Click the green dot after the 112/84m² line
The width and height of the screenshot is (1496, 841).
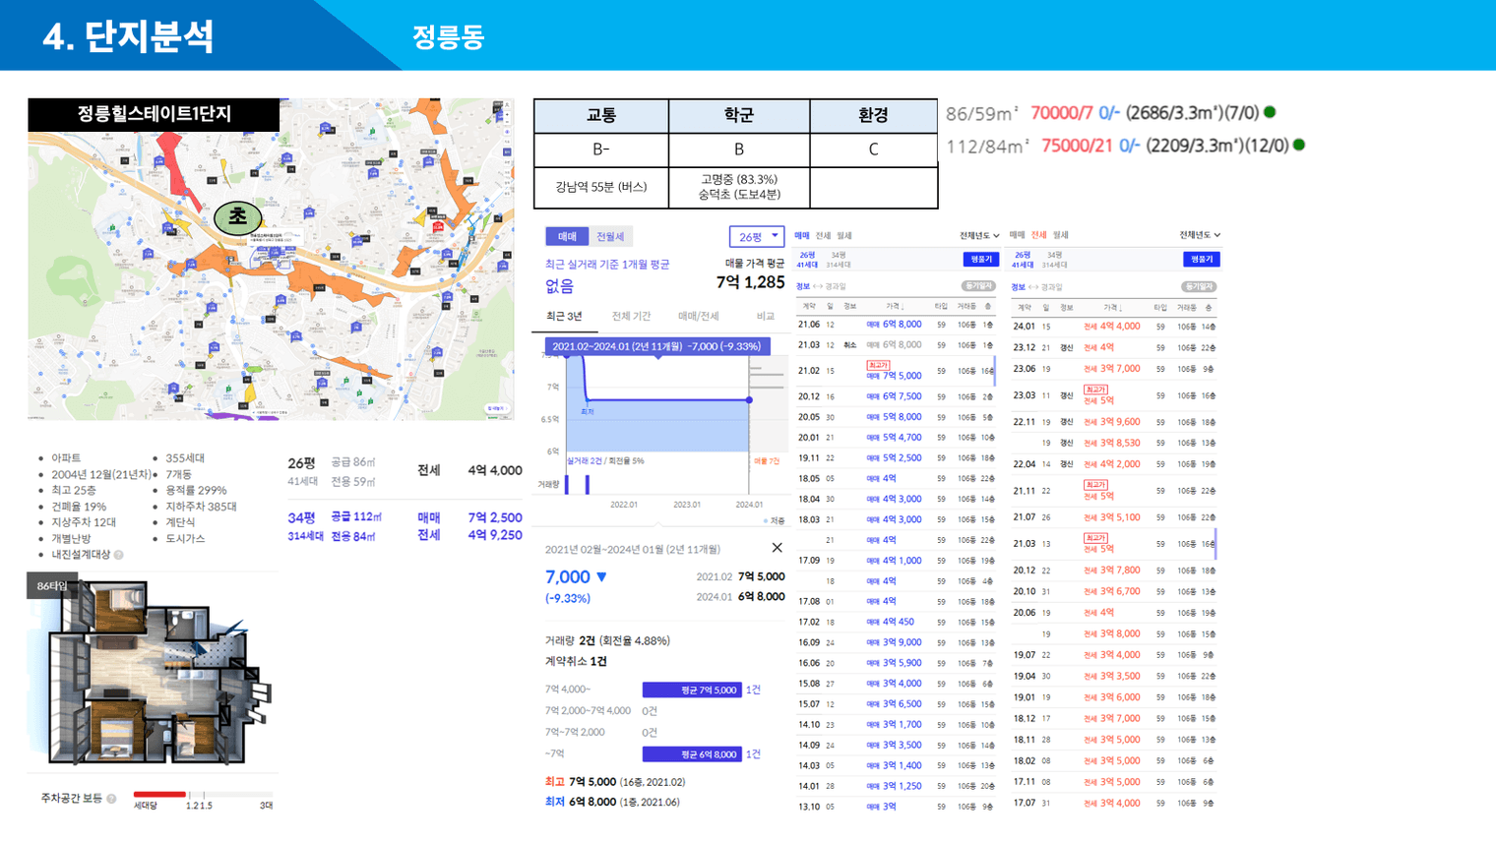1299,146
